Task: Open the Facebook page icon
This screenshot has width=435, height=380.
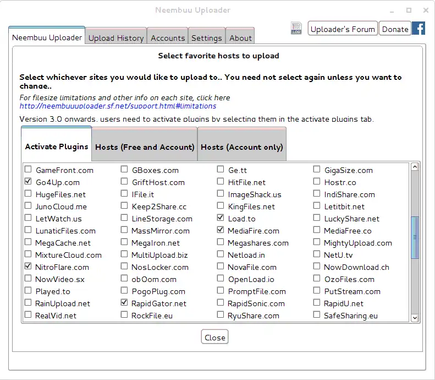Action: coord(419,29)
